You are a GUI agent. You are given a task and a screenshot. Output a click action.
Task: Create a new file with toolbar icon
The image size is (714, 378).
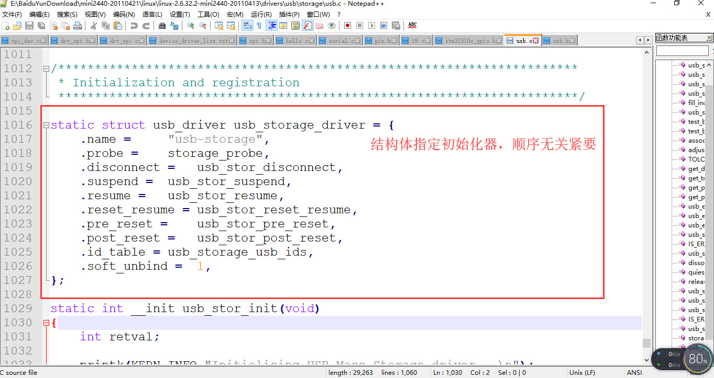(x=5, y=25)
